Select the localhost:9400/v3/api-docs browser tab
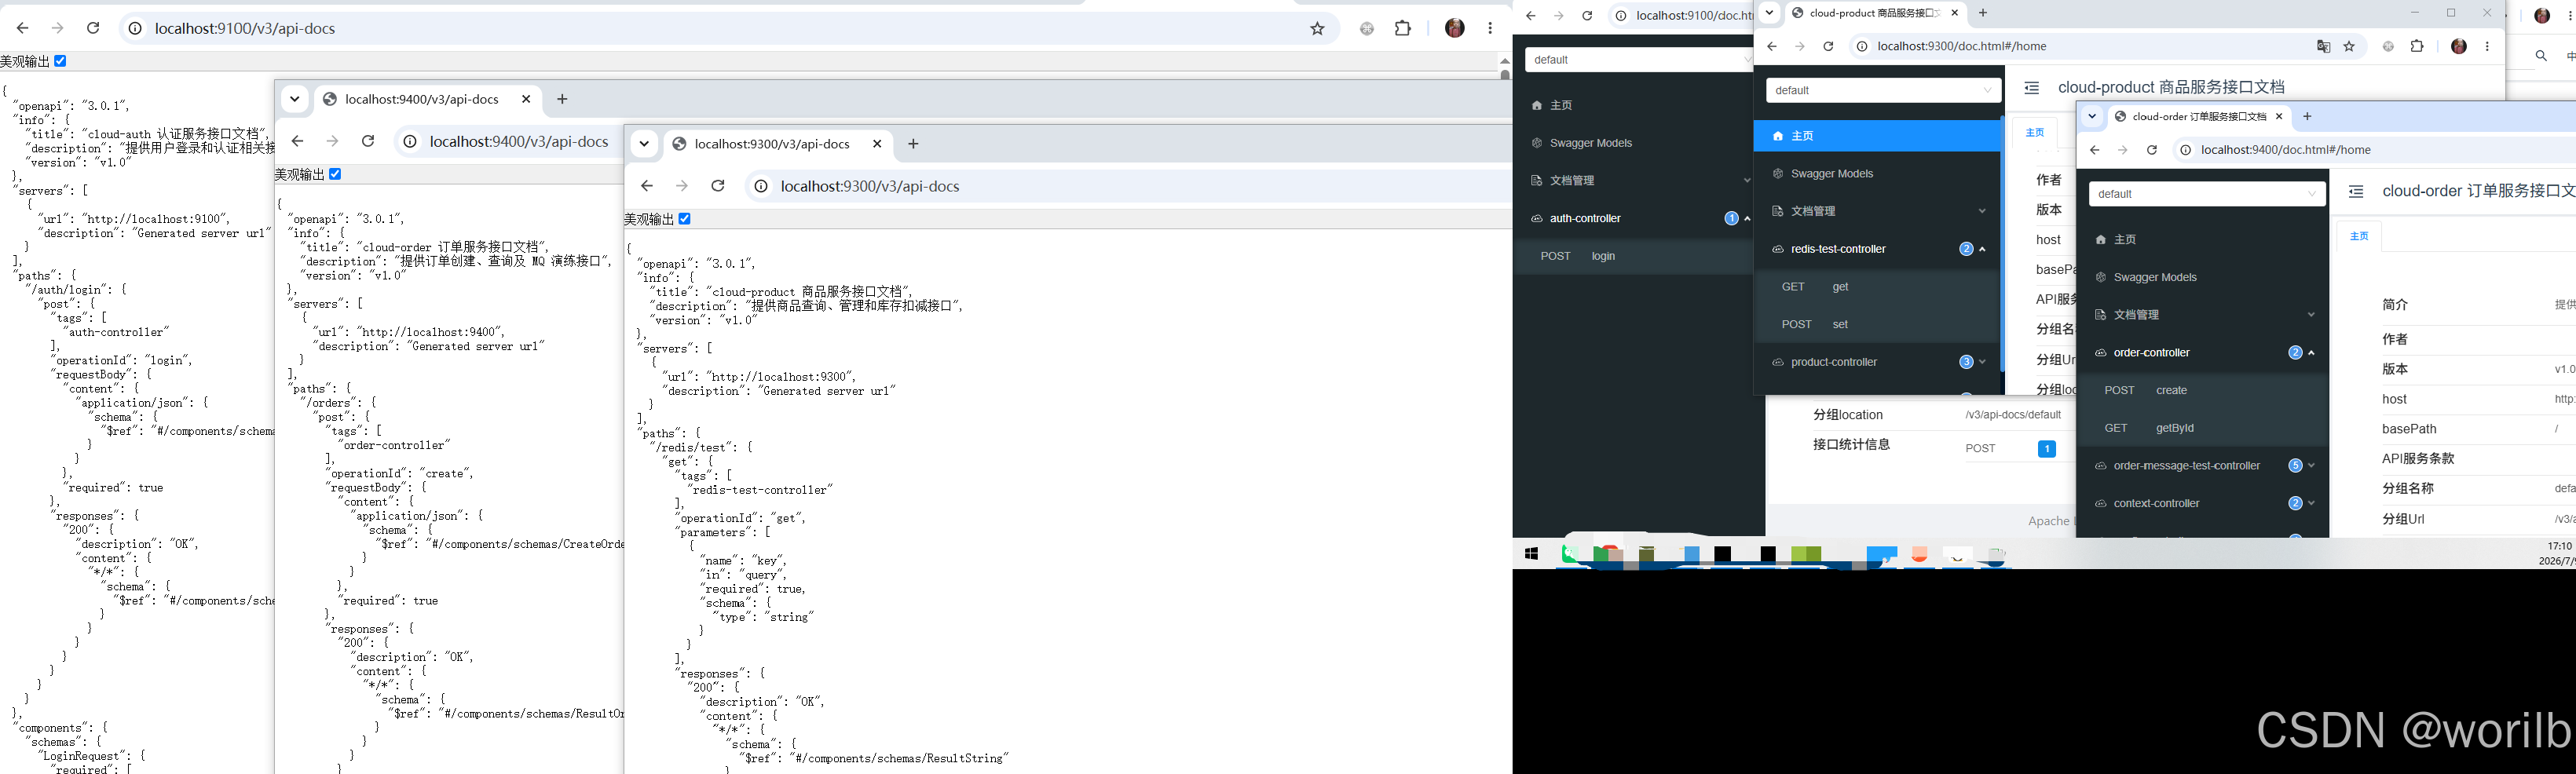This screenshot has width=2576, height=774. [x=428, y=99]
